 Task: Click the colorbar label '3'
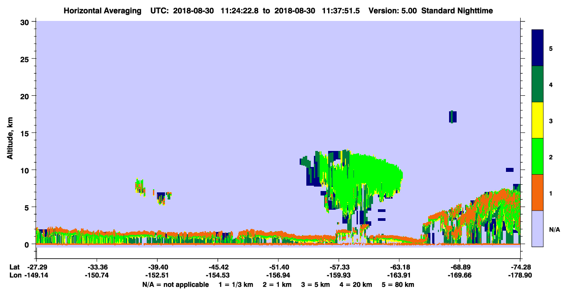pyautogui.click(x=551, y=121)
